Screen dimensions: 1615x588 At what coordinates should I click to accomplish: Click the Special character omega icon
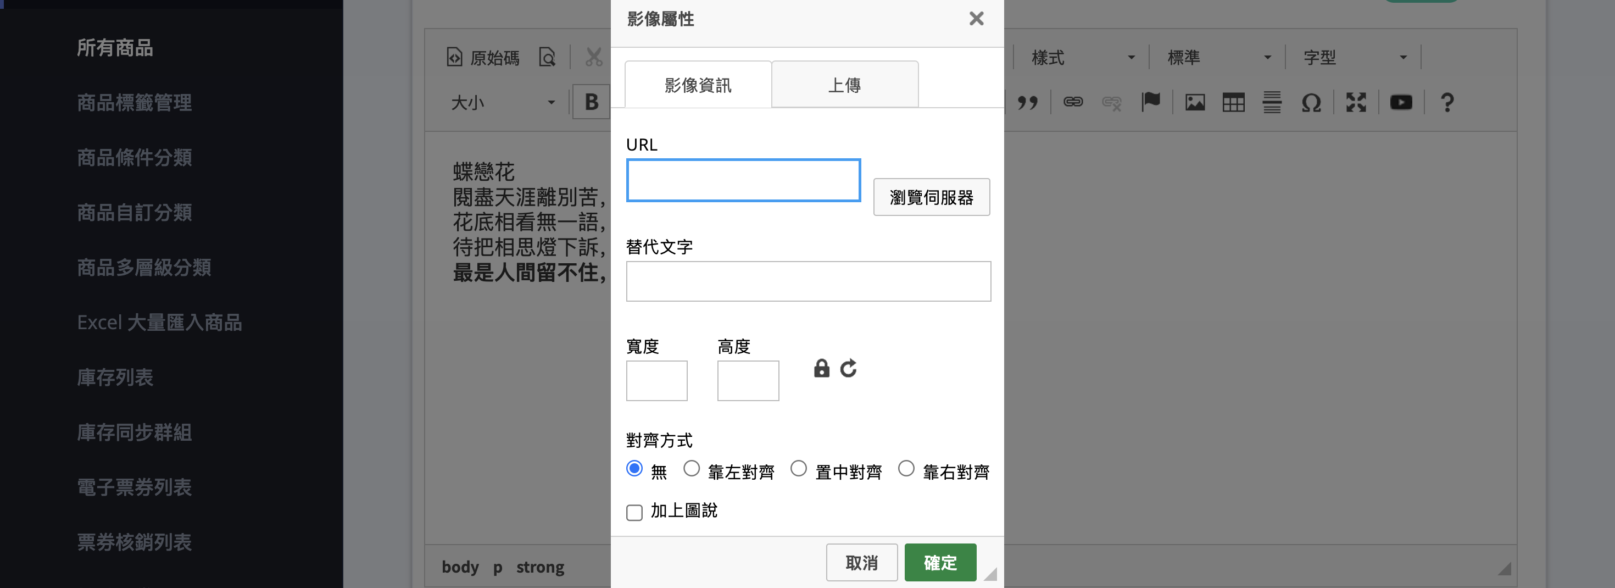pos(1311,102)
